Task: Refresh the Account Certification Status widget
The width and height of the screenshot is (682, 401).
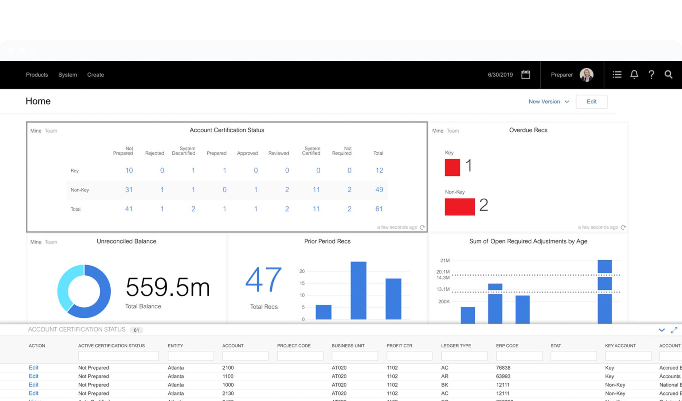Action: click(423, 227)
